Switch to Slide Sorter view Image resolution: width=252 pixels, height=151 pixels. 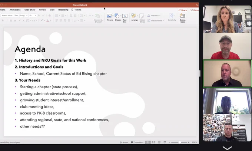click(153, 142)
